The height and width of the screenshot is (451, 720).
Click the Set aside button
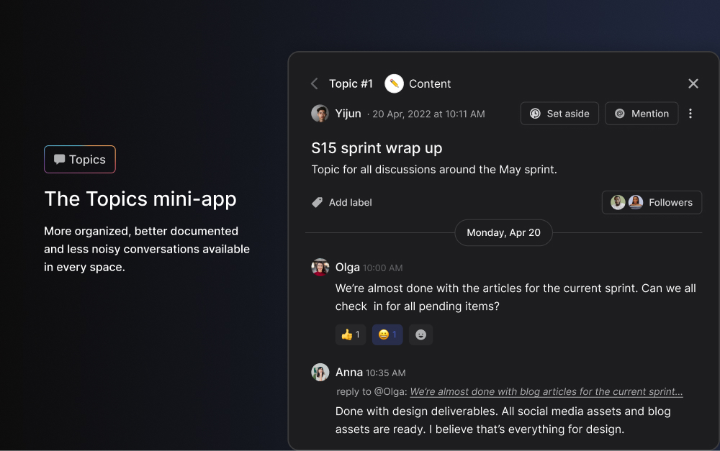pyautogui.click(x=559, y=113)
